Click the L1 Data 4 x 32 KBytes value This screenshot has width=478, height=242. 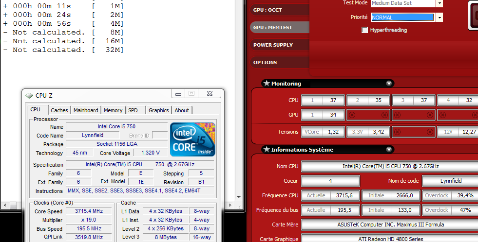pos(166,211)
